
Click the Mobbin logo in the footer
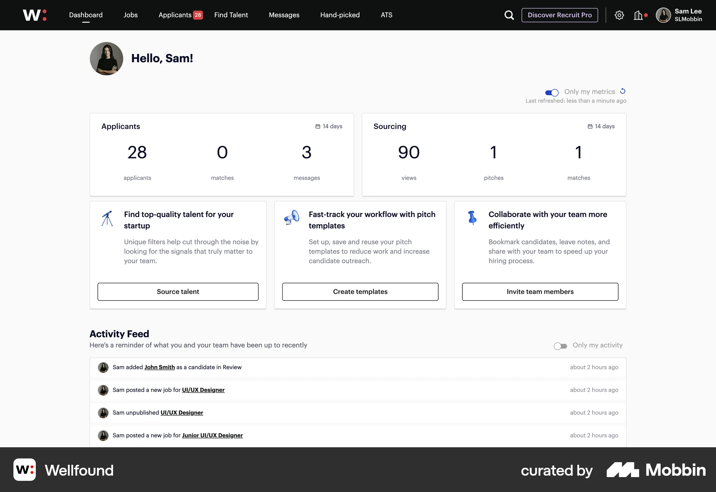coord(656,470)
